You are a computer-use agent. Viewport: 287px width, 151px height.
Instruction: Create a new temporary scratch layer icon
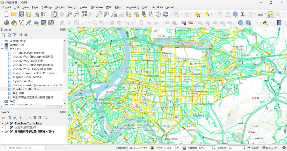pyautogui.click(x=36, y=23)
